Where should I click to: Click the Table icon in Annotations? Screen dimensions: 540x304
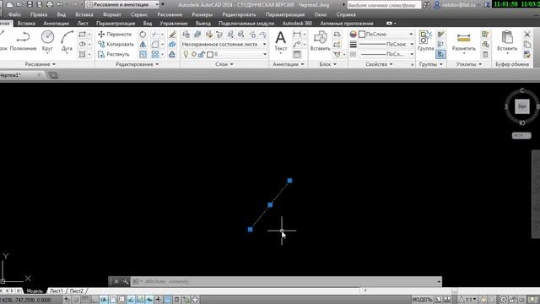coord(297,54)
